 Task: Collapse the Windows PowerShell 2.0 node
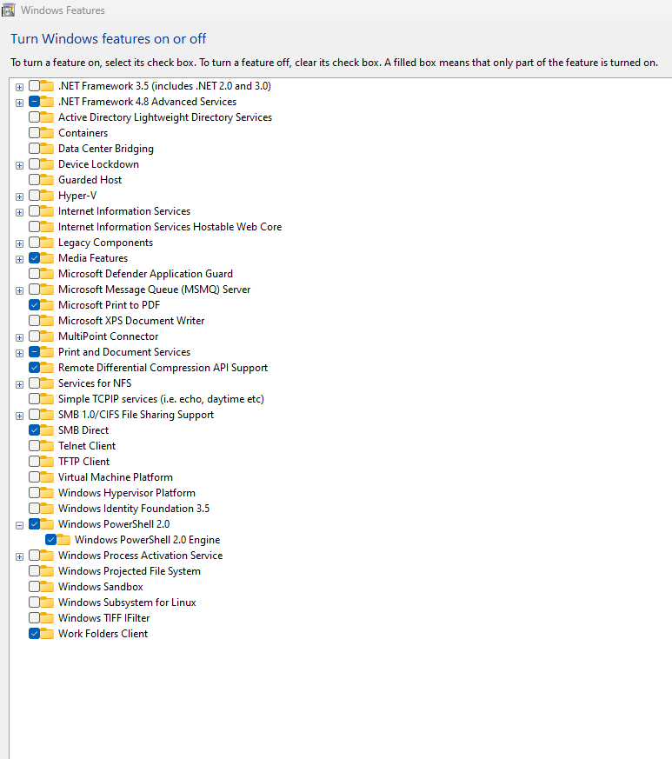coord(19,525)
